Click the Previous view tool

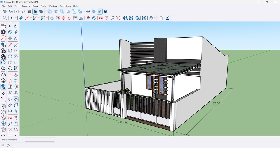pyautogui.click(x=16, y=129)
